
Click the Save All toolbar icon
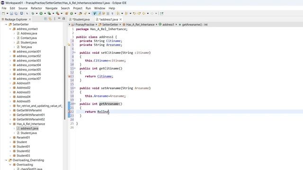16,14
